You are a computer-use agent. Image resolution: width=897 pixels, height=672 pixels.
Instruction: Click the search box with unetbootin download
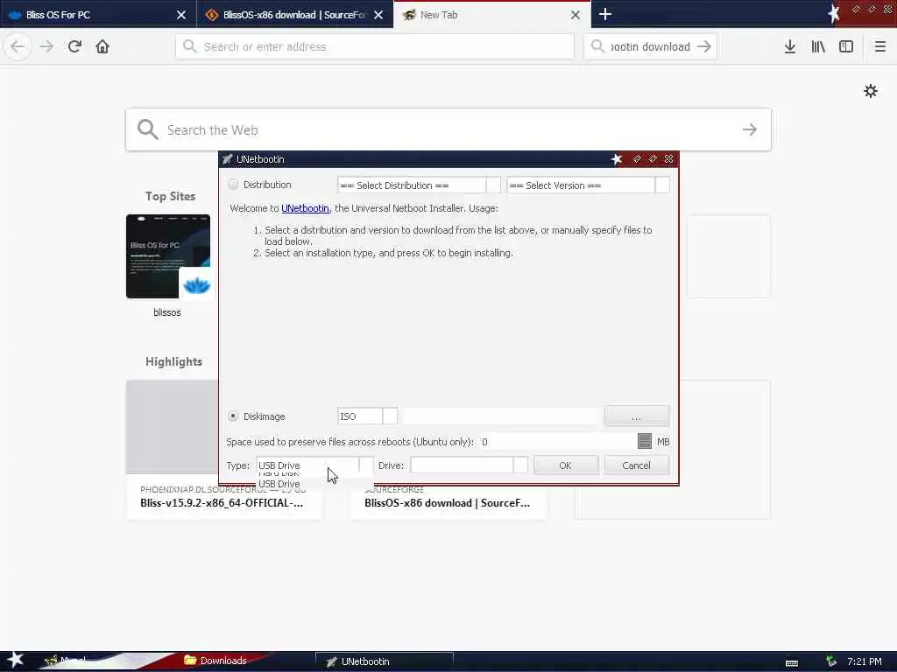point(650,46)
